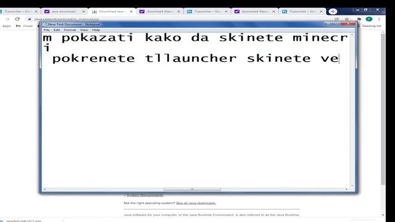Click 'Not the right operating system?' text
The width and height of the screenshot is (395, 222).
[x=149, y=203]
